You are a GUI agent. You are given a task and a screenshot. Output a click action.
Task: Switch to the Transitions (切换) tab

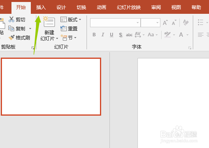pos(81,7)
